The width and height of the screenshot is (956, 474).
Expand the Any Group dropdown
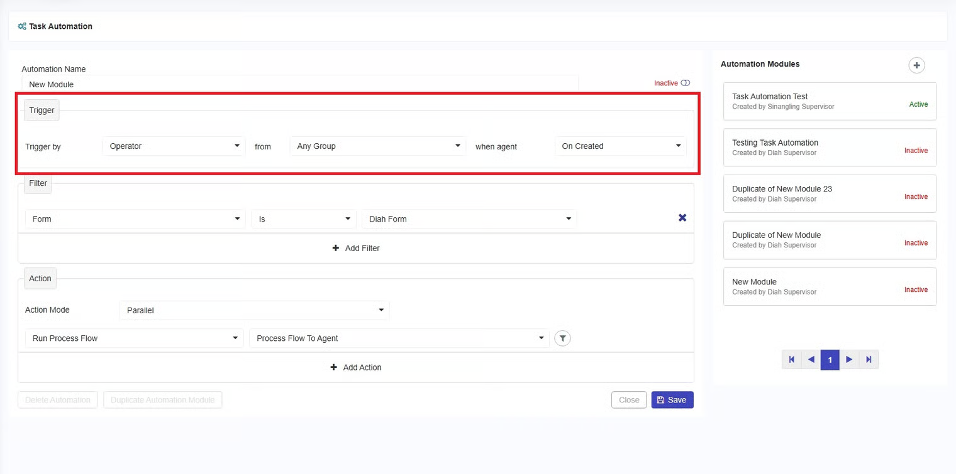[x=377, y=146]
